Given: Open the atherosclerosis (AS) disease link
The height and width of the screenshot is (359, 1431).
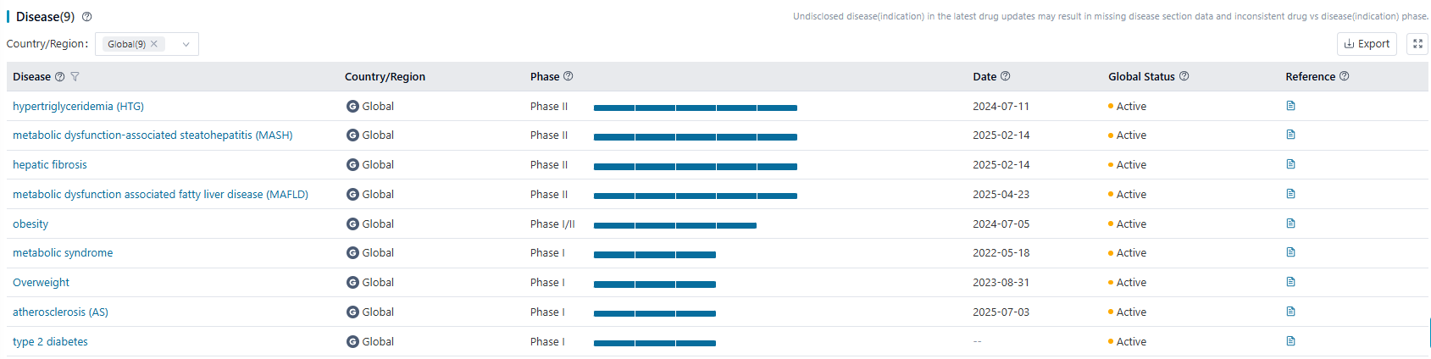Looking at the screenshot, I should 60,312.
